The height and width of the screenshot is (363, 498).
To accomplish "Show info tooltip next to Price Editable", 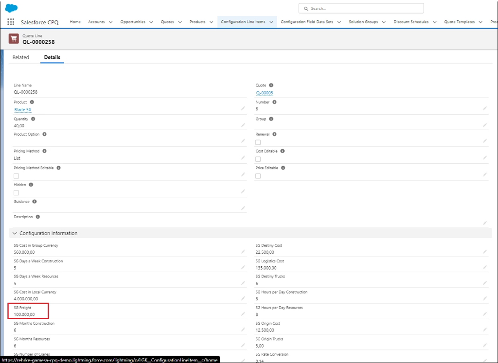I will (x=283, y=168).
